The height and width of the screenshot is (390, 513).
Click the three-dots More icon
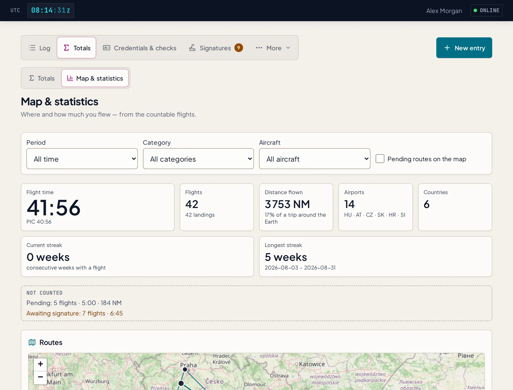259,48
